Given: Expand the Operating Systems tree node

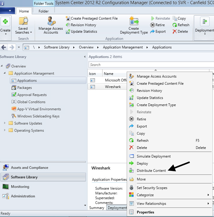Looking at the screenshot, I should point(5,130).
